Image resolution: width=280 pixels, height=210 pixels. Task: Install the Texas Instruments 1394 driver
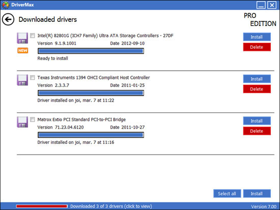click(x=257, y=79)
